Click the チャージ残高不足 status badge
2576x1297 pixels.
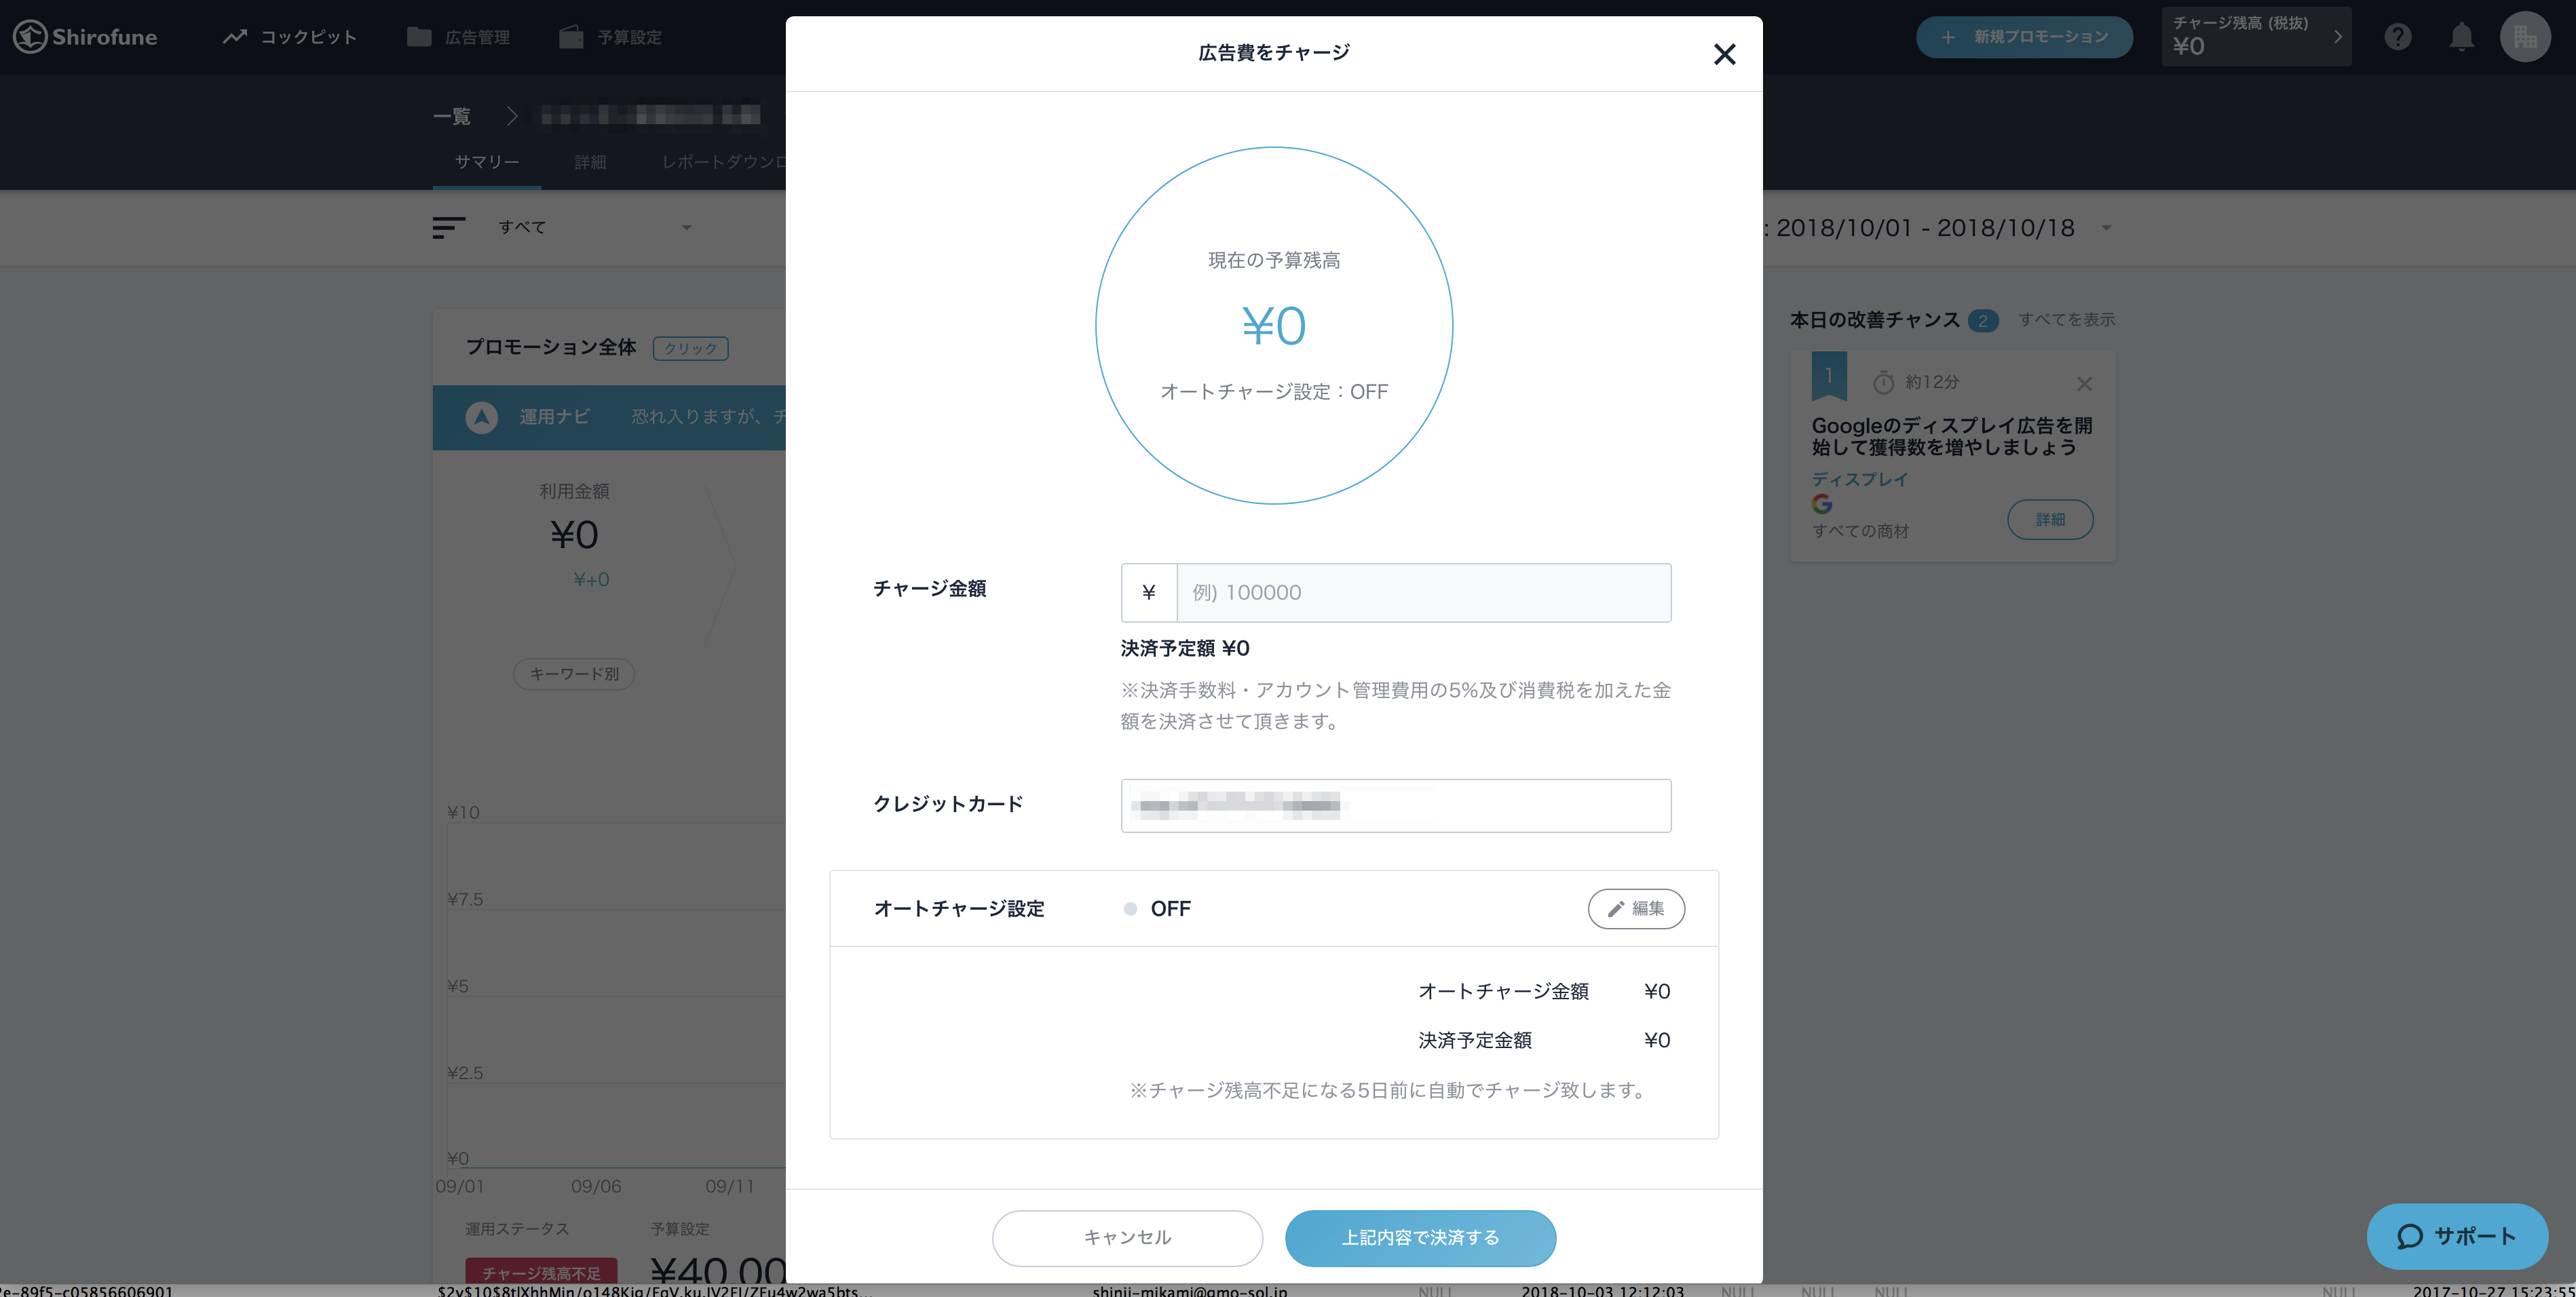(541, 1272)
